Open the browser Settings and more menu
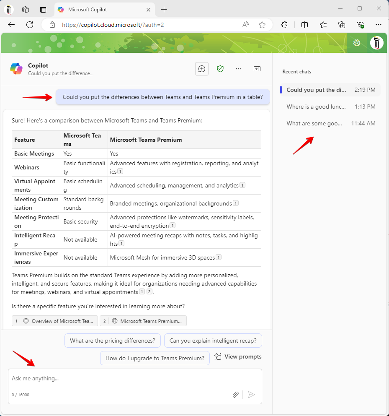389x416 pixels. click(379, 25)
